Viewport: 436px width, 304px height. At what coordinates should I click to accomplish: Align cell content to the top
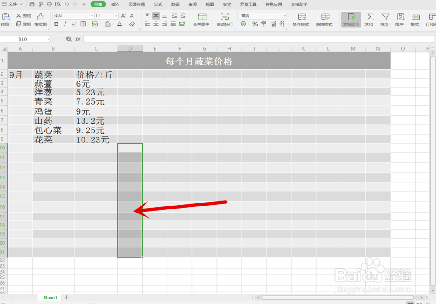[147, 16]
